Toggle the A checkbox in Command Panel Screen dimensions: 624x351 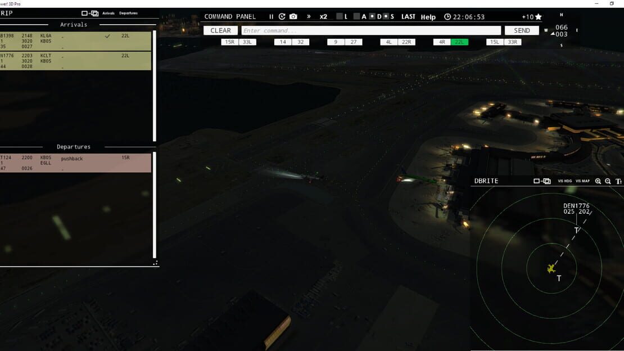pyautogui.click(x=356, y=16)
